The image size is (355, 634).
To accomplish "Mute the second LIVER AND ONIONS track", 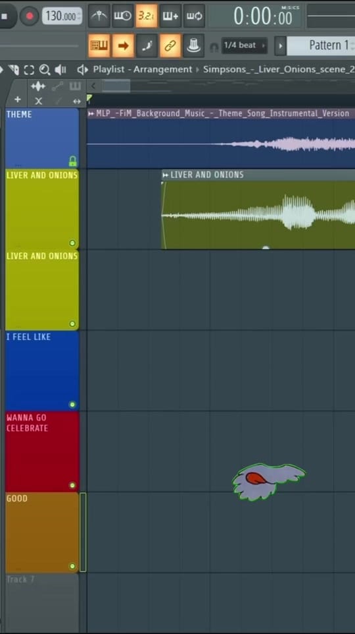I will click(x=72, y=324).
